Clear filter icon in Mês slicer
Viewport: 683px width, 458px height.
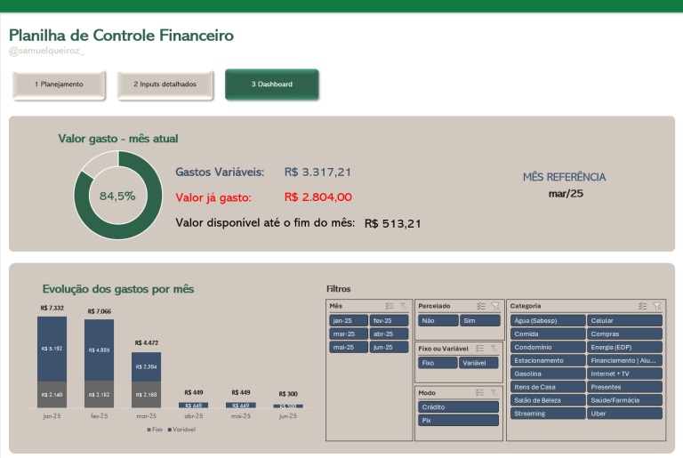[x=403, y=306]
